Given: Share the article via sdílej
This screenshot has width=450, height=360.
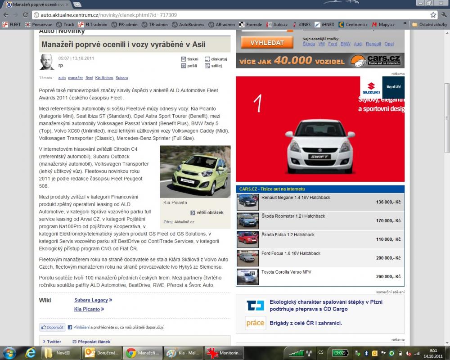Looking at the screenshot, I should coord(213,66).
